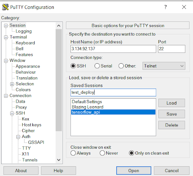Open the Appearance category

28,66
